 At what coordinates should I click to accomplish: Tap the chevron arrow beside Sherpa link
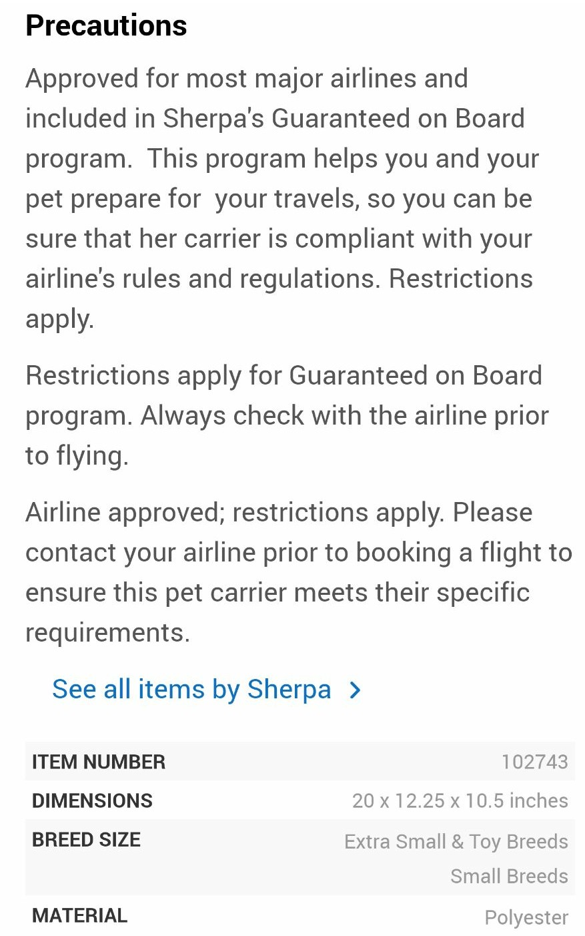[356, 690]
